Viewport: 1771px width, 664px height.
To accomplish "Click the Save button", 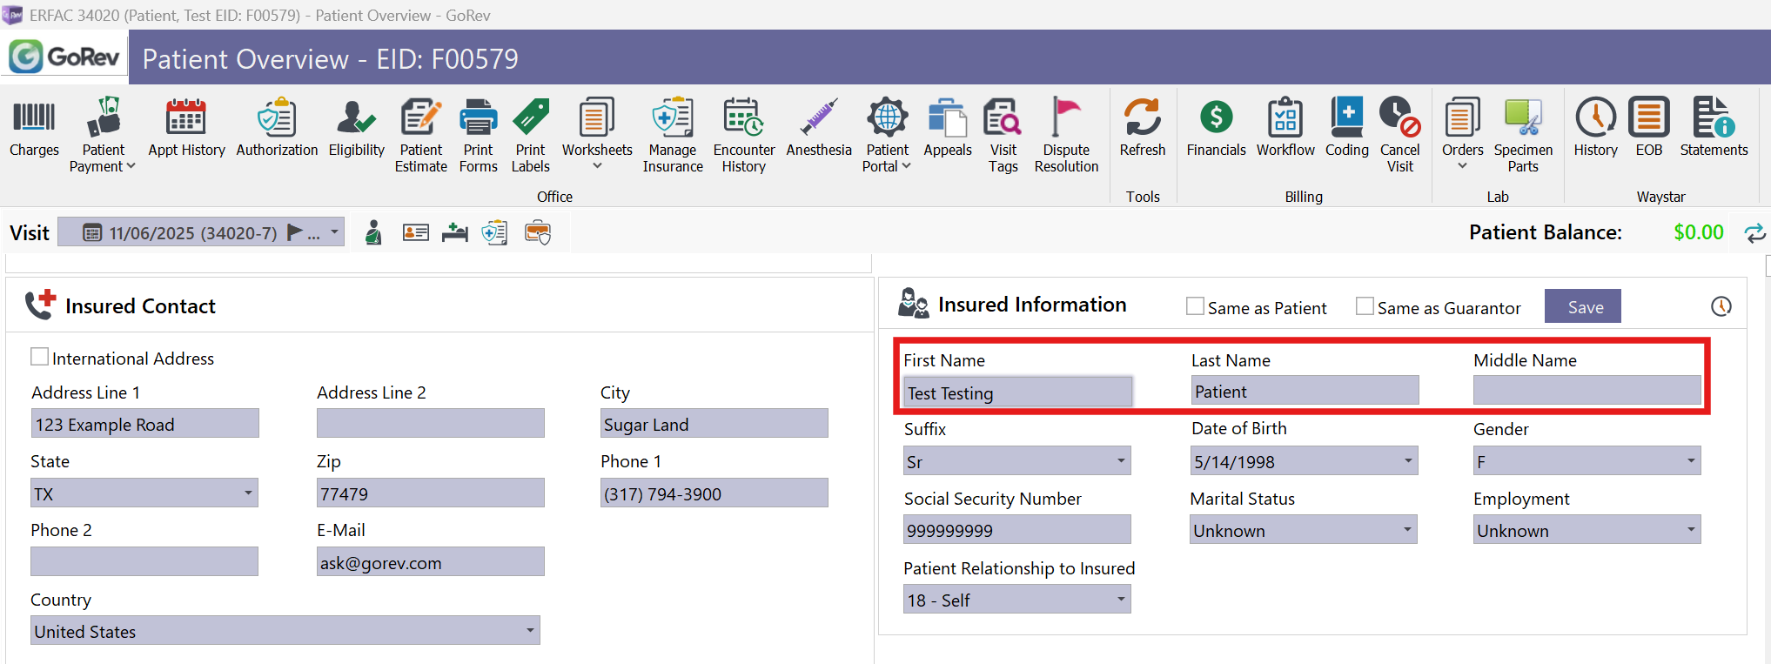I will pyautogui.click(x=1582, y=306).
